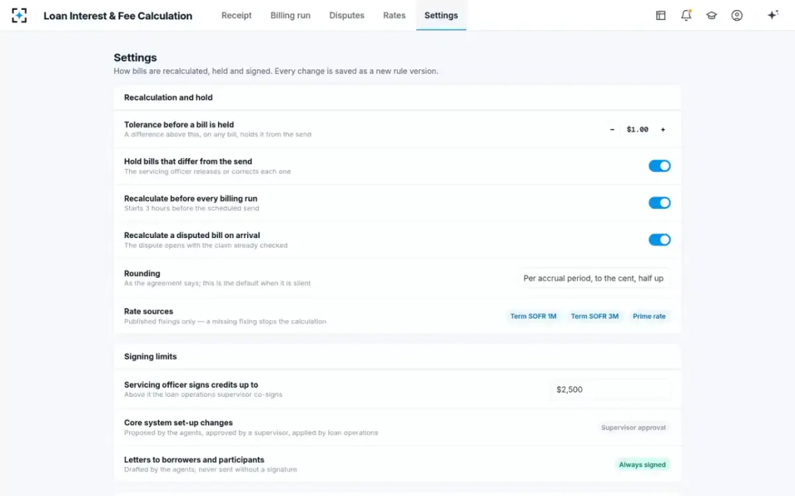Click the Prime rate chip
Viewport: 795px width, 496px height.
(649, 316)
